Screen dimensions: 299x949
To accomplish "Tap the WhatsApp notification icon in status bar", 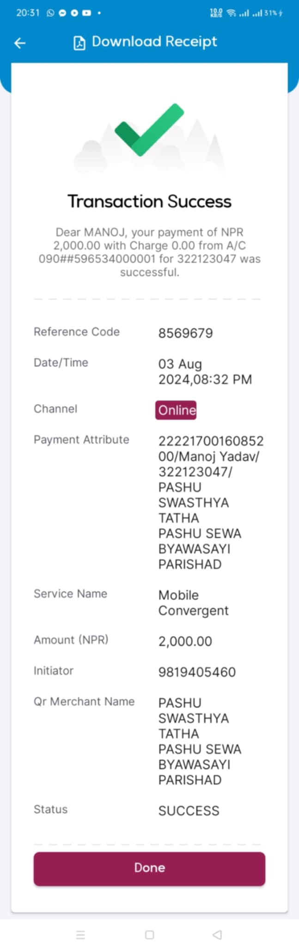I will [50, 13].
